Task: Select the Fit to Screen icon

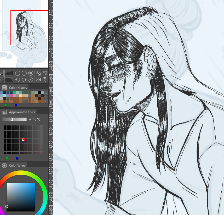Action: tap(39, 73)
